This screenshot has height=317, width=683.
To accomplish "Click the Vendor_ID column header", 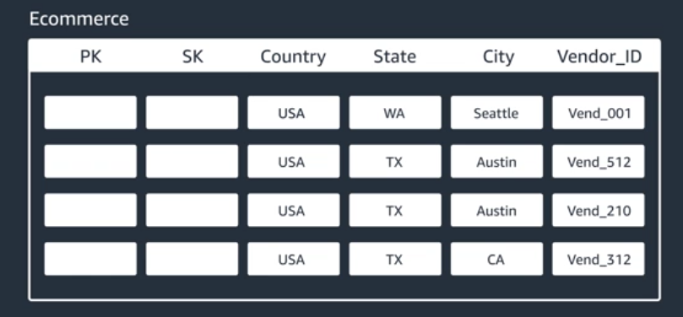I will coord(599,57).
